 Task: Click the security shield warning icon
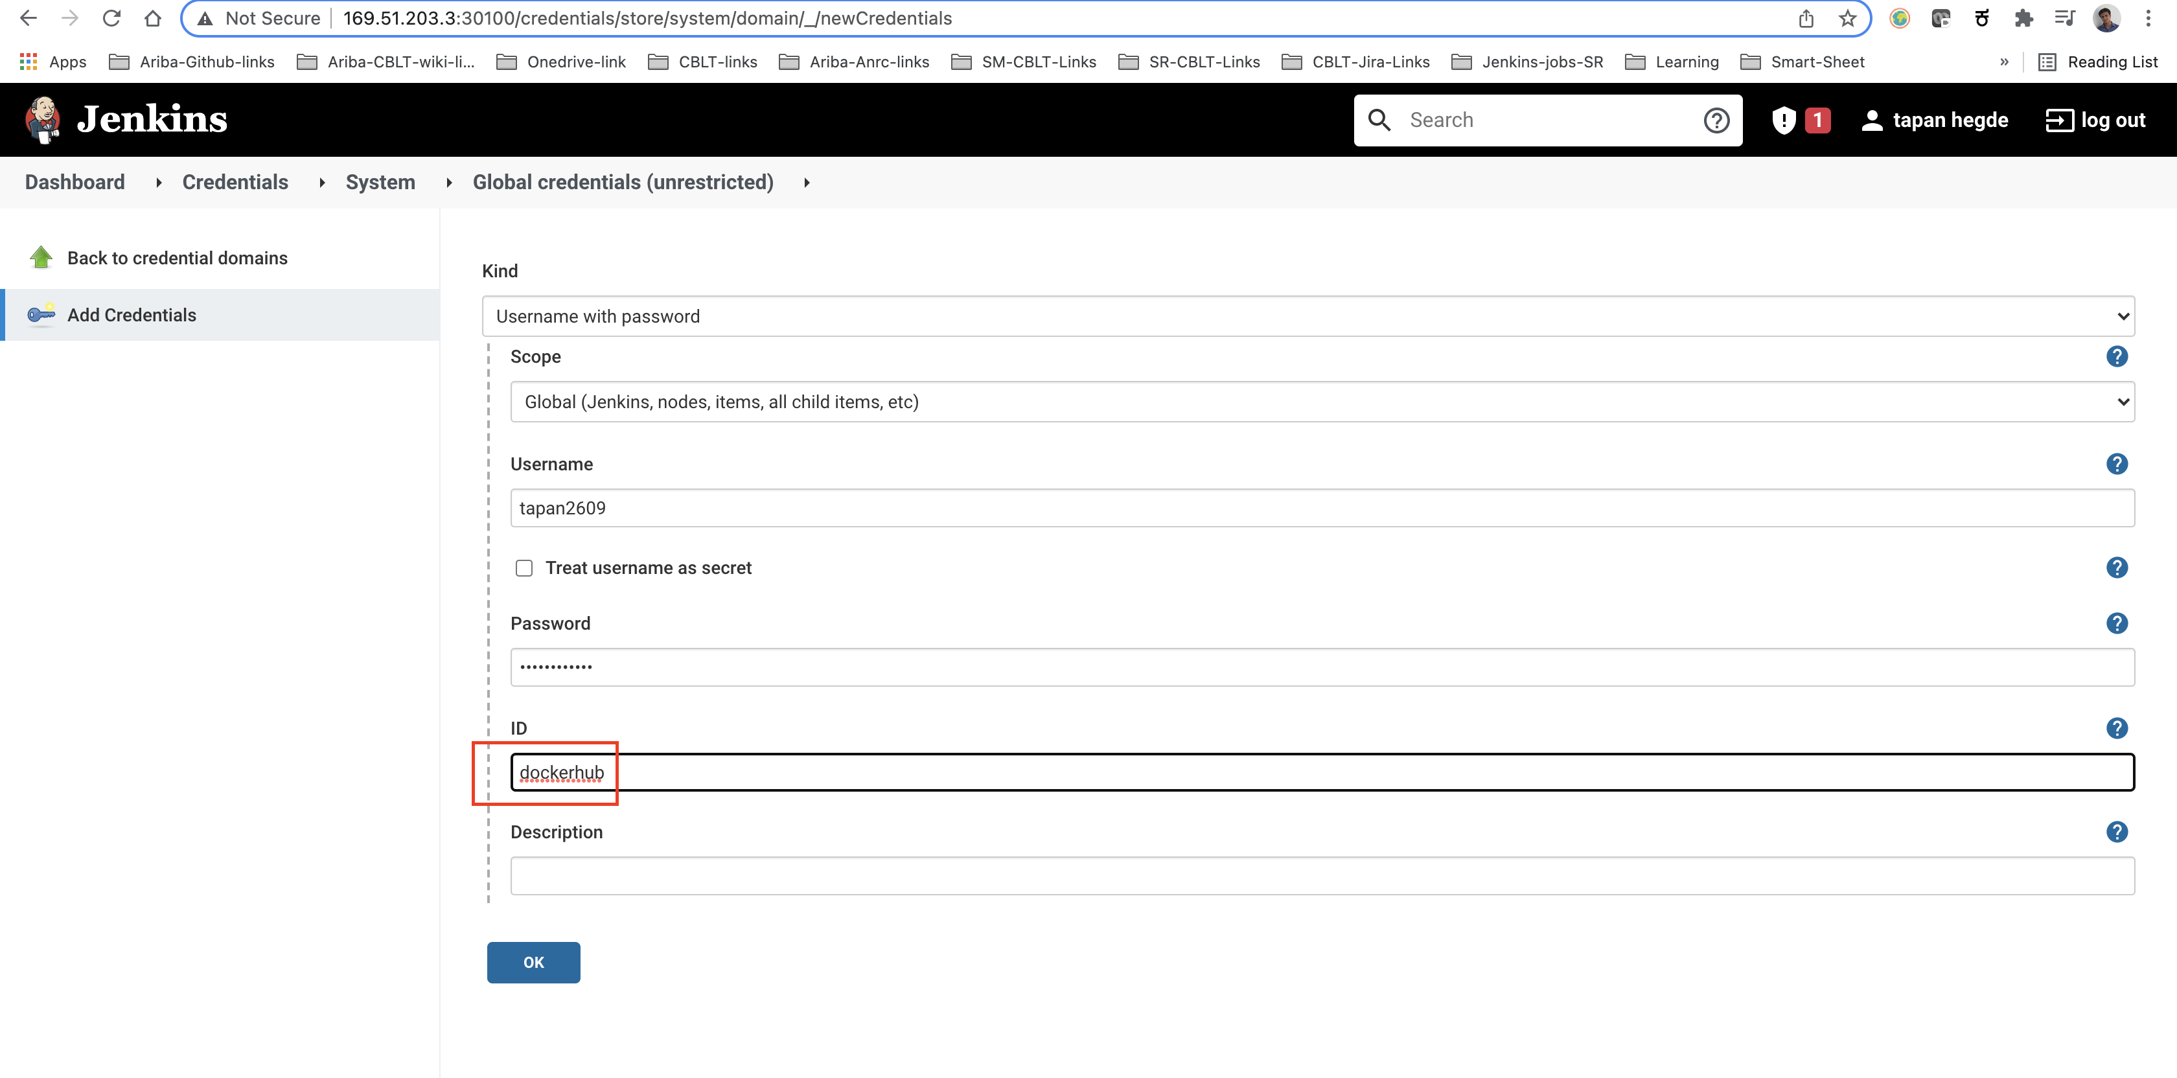(x=1783, y=120)
